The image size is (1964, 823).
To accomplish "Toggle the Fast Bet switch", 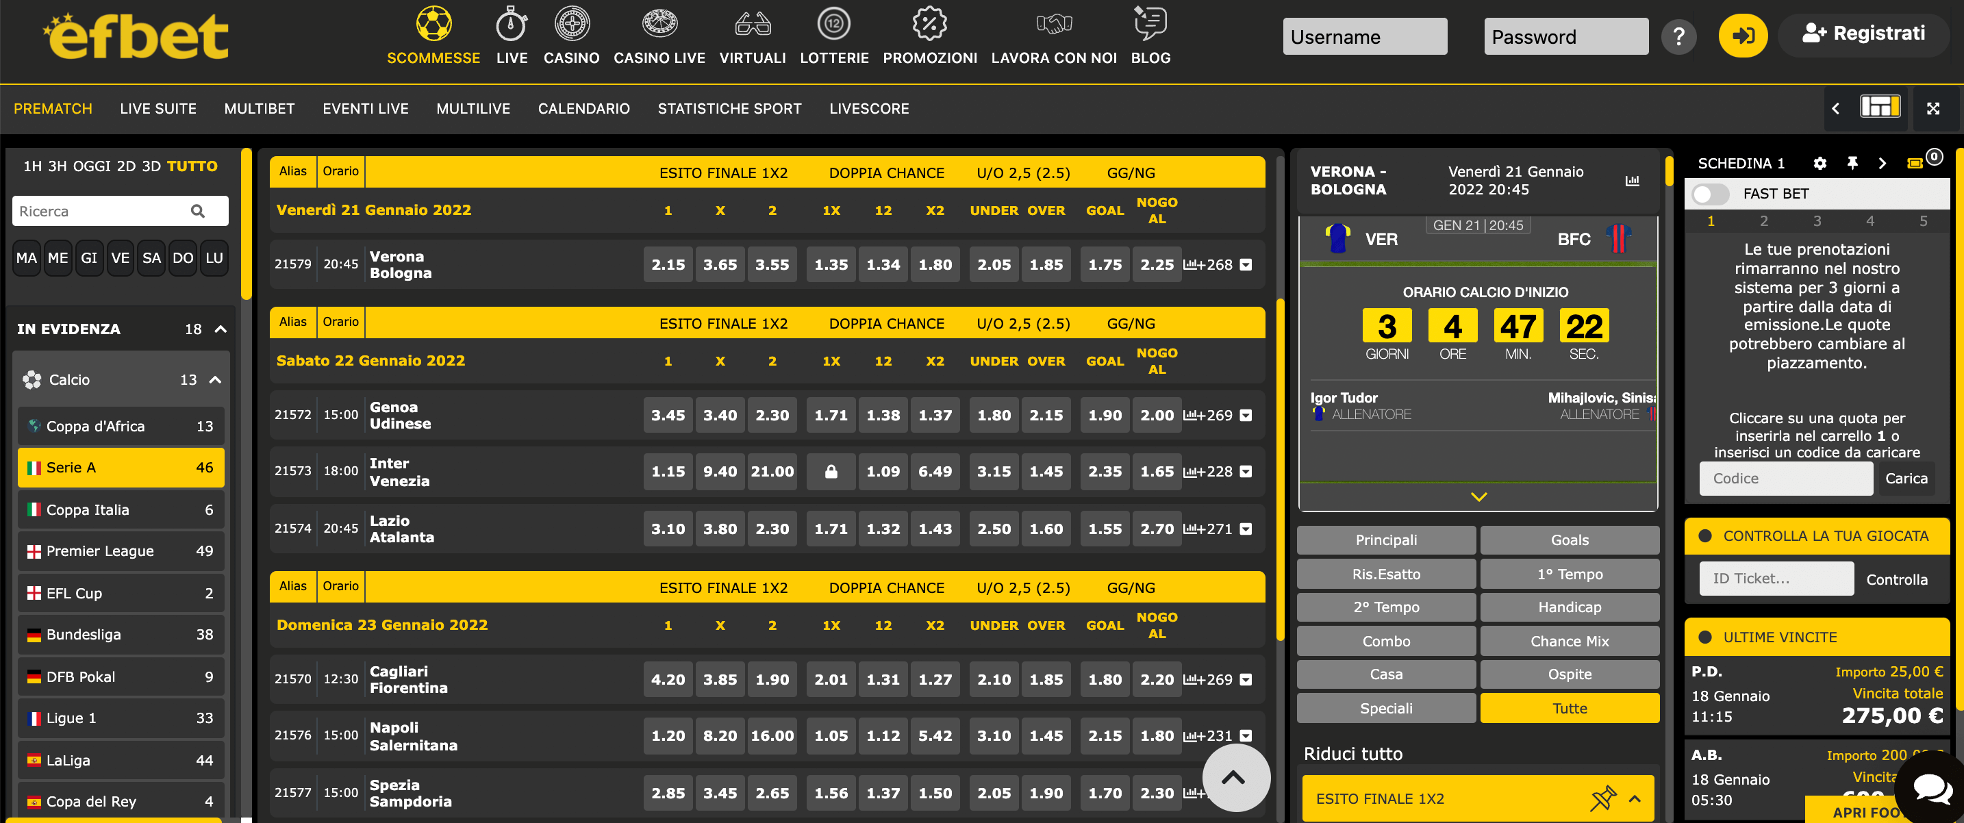I will tap(1711, 194).
